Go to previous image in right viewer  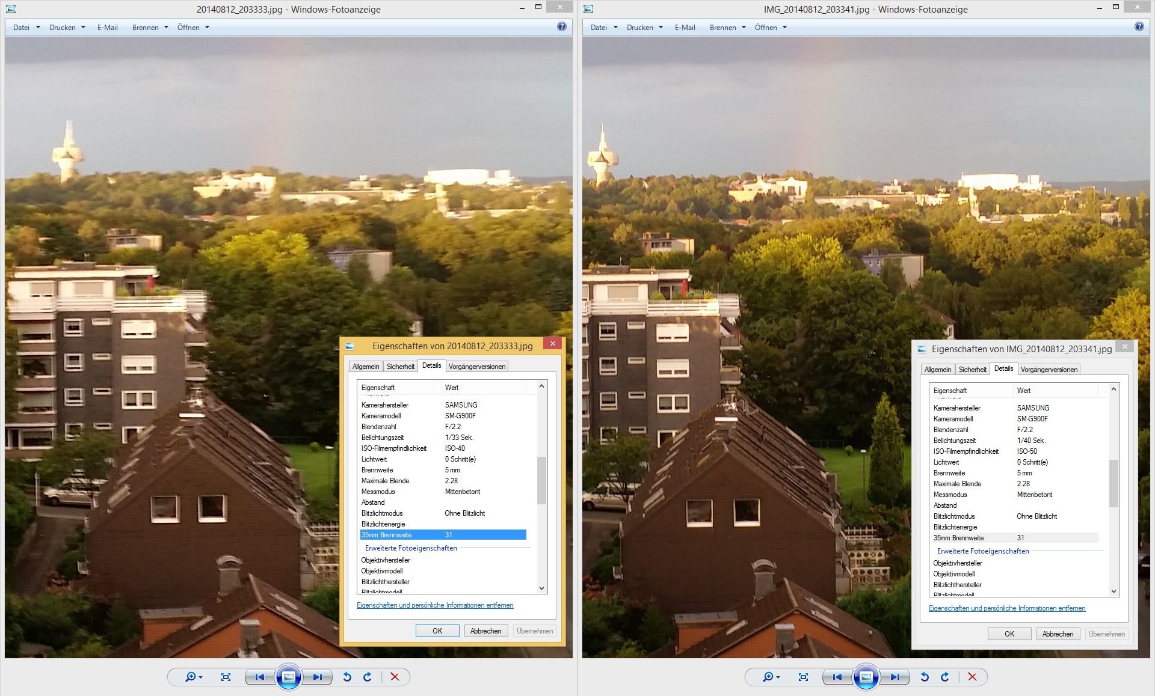[x=837, y=677]
